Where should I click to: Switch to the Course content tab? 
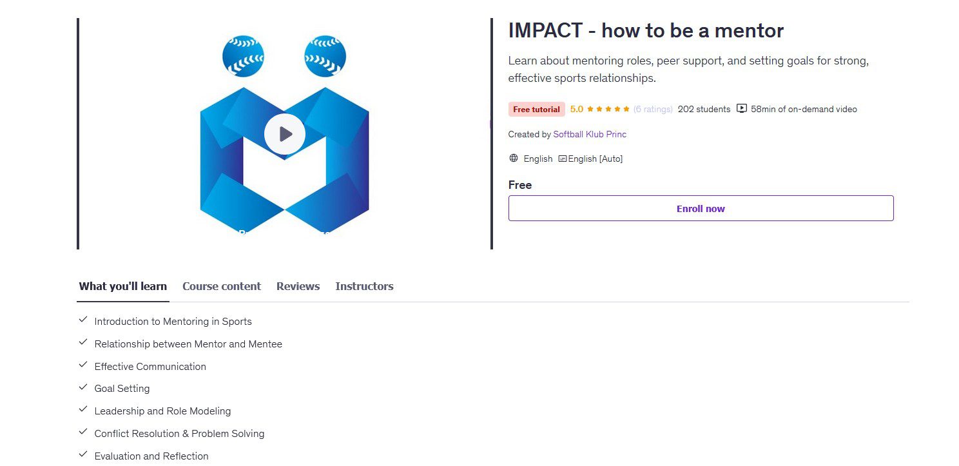click(x=222, y=286)
